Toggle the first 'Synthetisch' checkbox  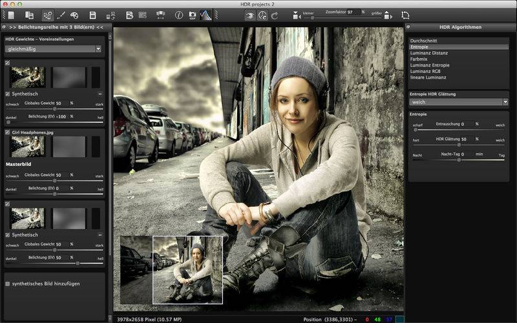click(x=8, y=94)
